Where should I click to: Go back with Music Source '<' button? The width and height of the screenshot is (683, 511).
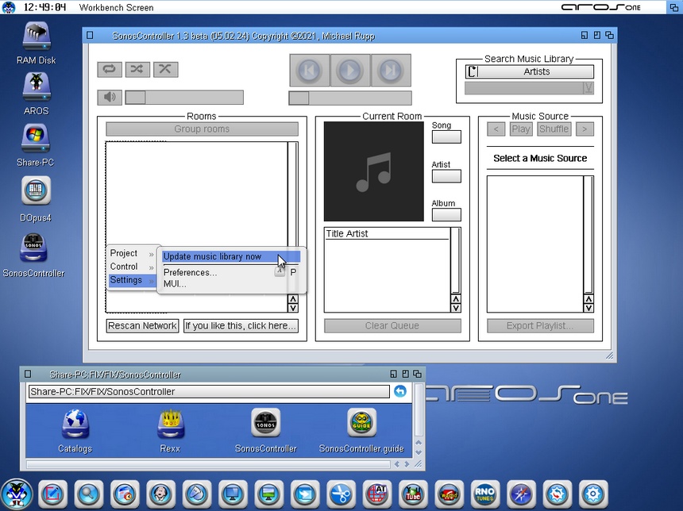[x=496, y=129]
